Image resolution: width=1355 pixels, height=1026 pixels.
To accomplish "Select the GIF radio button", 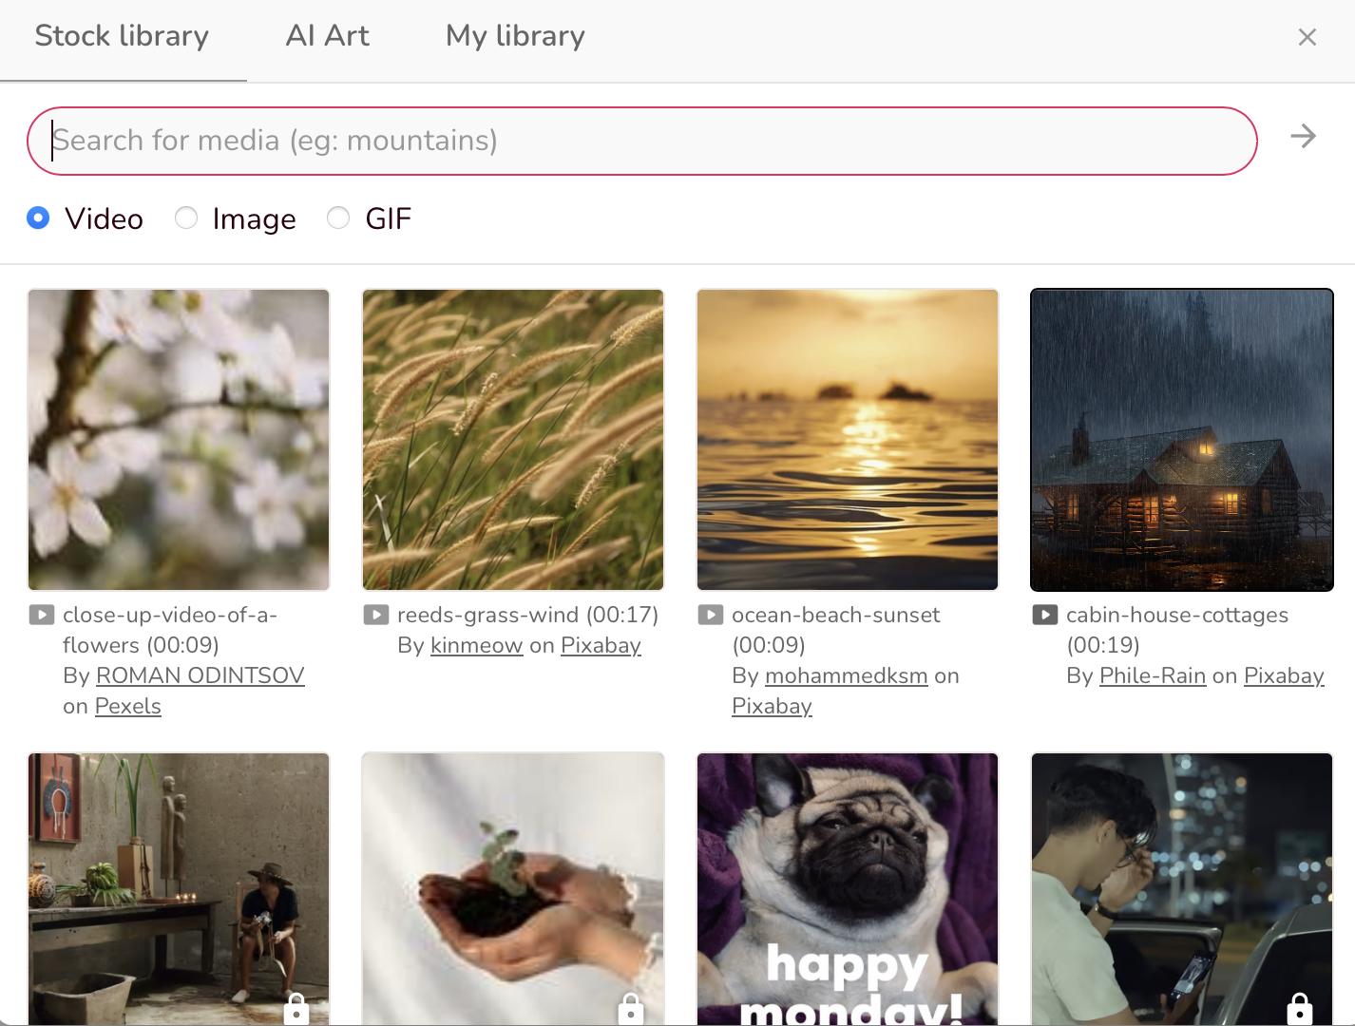I will (x=338, y=218).
